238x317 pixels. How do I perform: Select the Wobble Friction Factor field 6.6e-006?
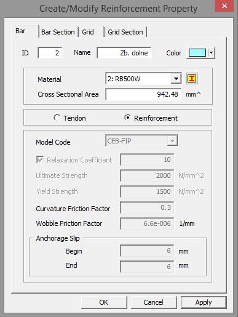(x=147, y=223)
